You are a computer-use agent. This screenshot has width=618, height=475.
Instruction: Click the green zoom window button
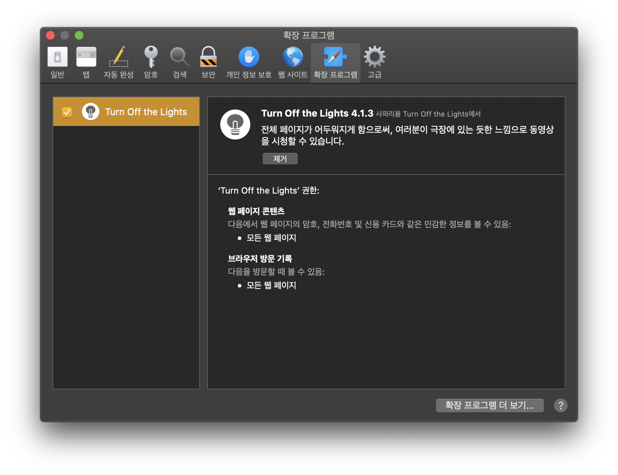tap(79, 35)
